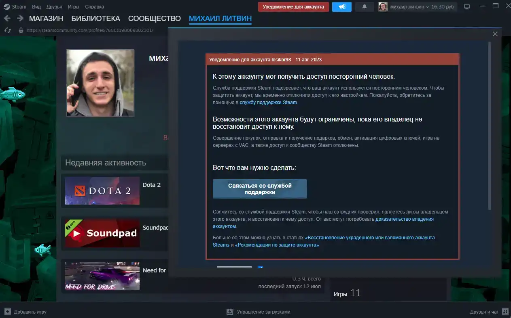Viewport: 511px width, 318px height.
Task: Open the Dota 2 banner image
Action: [x=102, y=190]
